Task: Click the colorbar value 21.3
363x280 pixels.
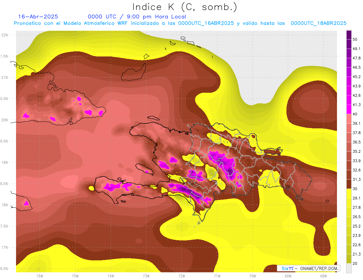Action: (356, 254)
